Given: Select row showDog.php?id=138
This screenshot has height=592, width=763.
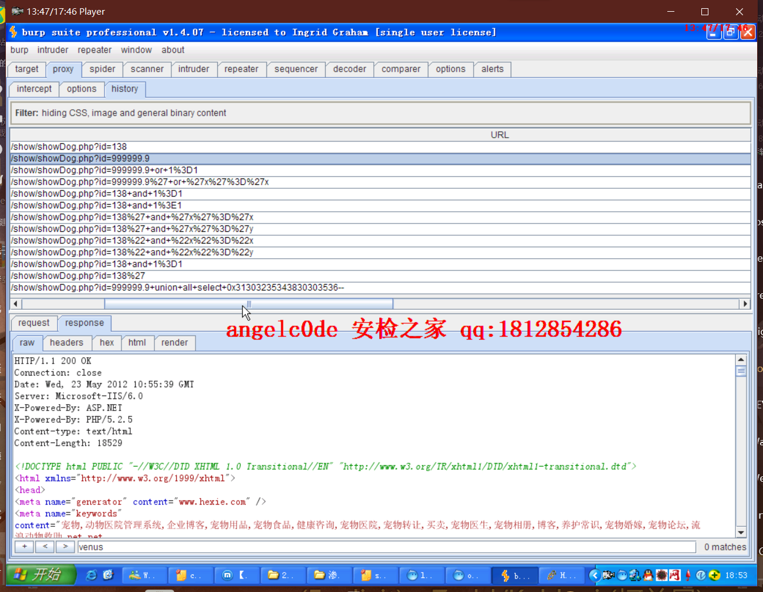Looking at the screenshot, I should click(380, 147).
